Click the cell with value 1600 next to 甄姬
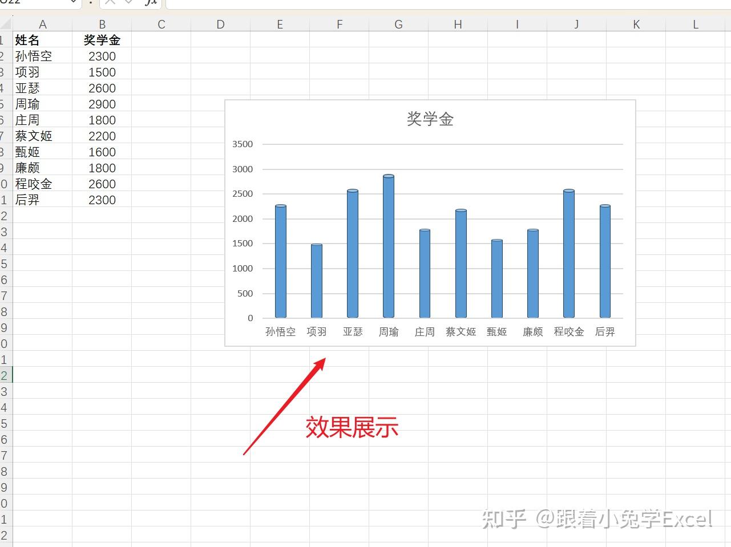Image resolution: width=731 pixels, height=547 pixels. click(x=102, y=152)
